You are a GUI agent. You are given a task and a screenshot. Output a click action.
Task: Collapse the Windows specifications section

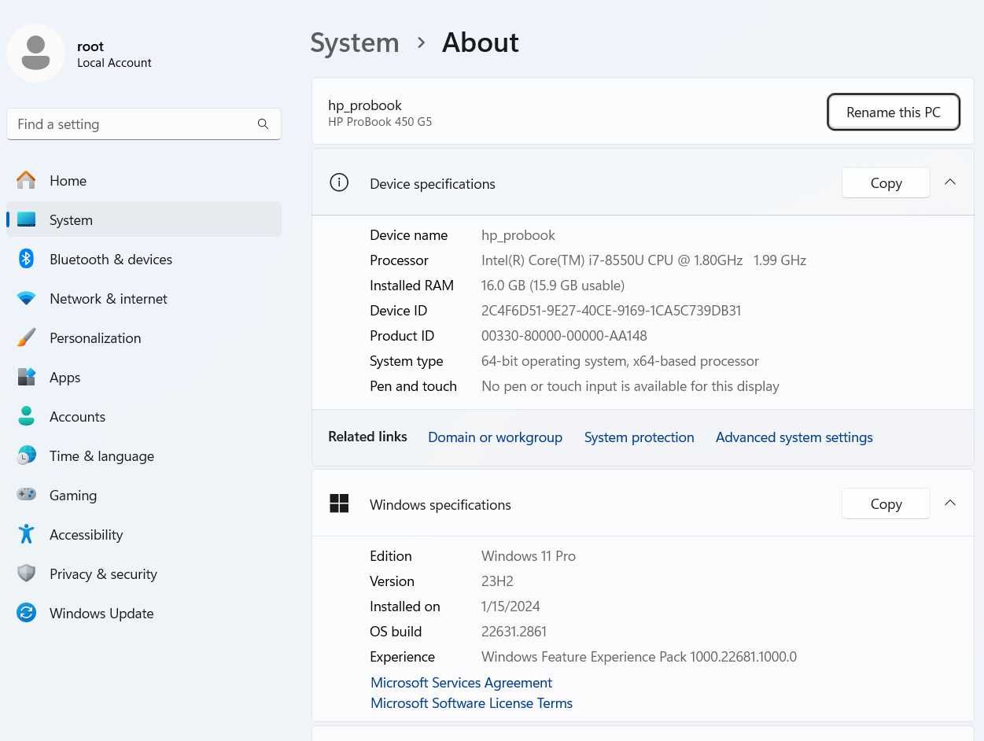950,503
